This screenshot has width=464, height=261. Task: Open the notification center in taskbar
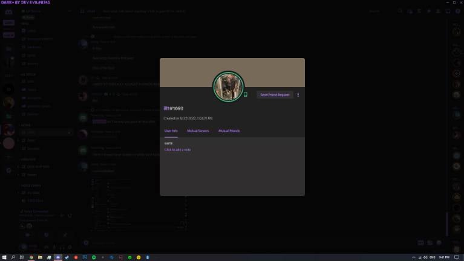457,257
